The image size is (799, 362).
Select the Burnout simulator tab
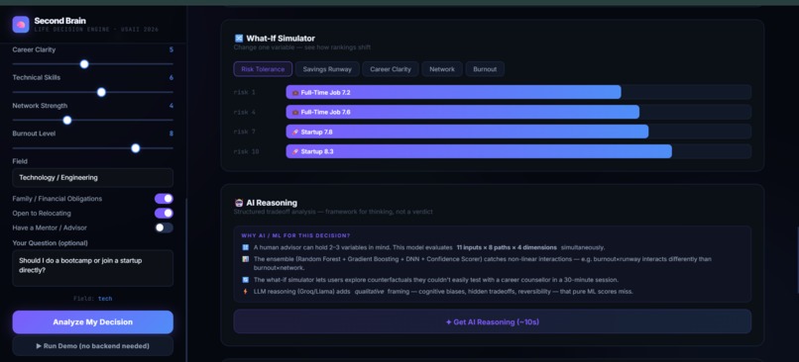pyautogui.click(x=485, y=69)
